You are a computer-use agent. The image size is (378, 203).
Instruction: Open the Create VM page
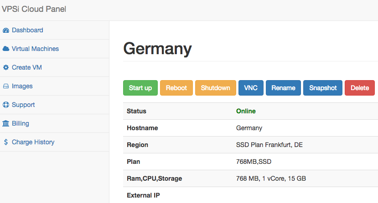[27, 68]
